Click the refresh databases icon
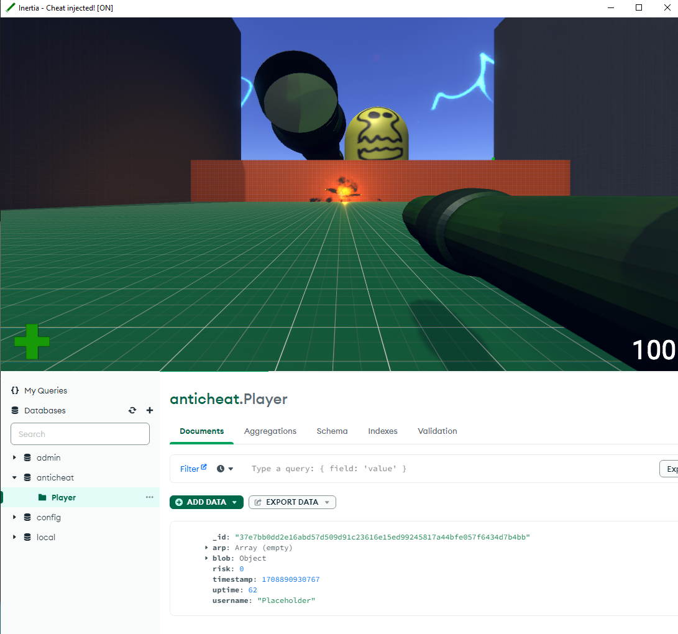Viewport: 678px width, 634px height. click(x=132, y=410)
